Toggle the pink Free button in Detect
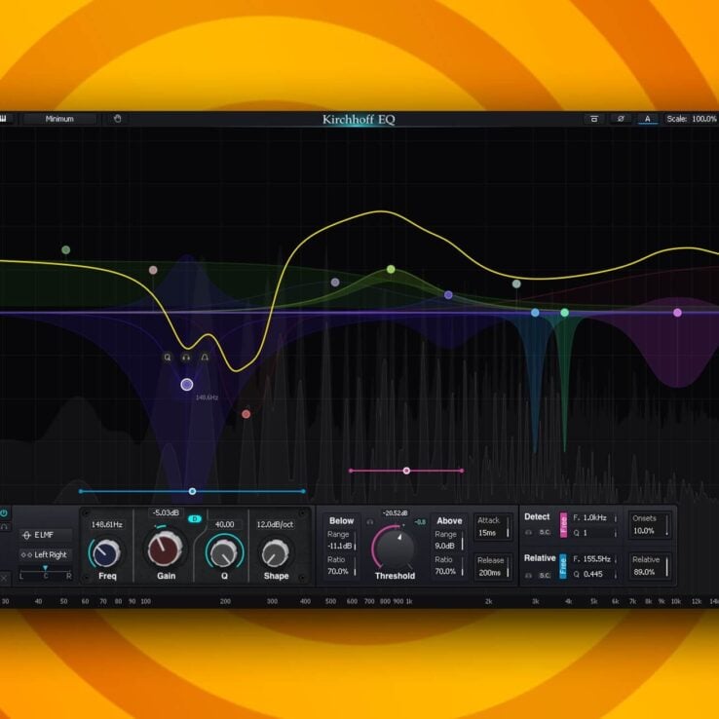719x719 pixels. tap(563, 524)
